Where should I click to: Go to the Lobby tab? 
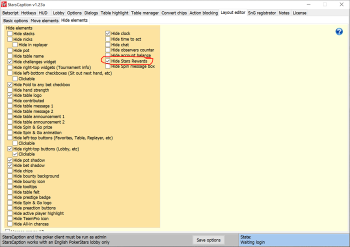point(58,13)
